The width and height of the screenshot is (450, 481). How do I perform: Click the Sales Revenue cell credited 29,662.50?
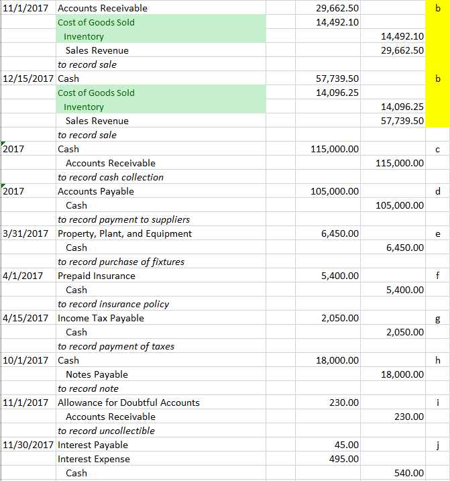pyautogui.click(x=161, y=50)
